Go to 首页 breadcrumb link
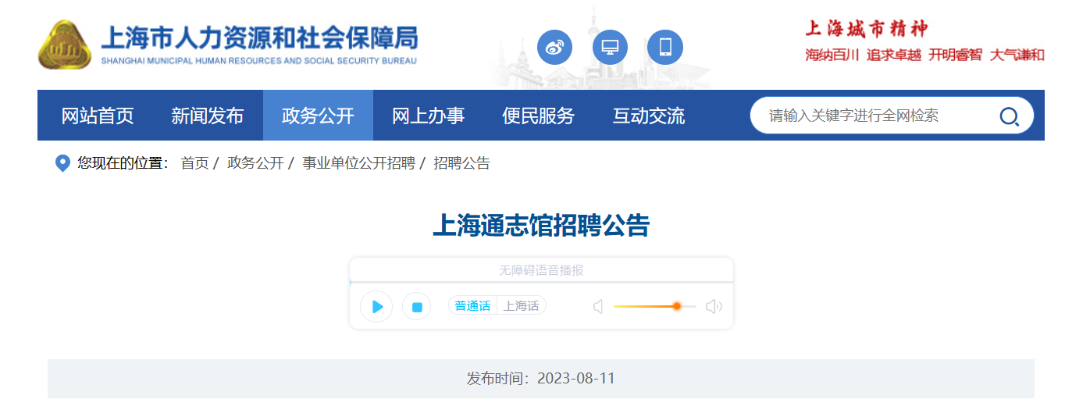This screenshot has height=417, width=1090. coord(194,163)
